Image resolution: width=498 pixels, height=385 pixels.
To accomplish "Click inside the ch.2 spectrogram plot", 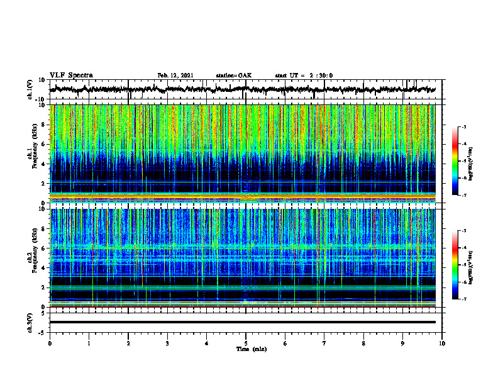I will 242,258.
